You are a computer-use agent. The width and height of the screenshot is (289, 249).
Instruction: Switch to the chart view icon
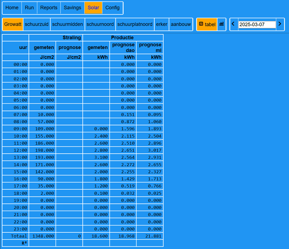coord(221,24)
